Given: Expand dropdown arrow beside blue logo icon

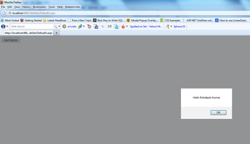Looking at the screenshot, I should [7, 26].
